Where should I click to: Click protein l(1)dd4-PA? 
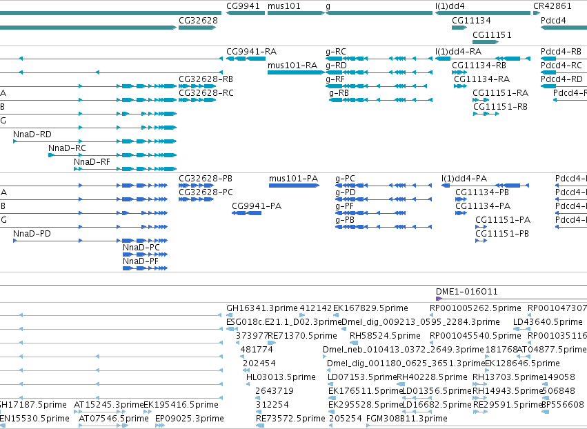(x=464, y=179)
